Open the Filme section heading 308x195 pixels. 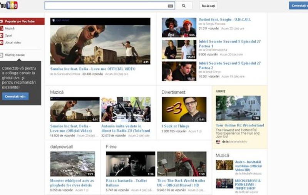(x=111, y=147)
